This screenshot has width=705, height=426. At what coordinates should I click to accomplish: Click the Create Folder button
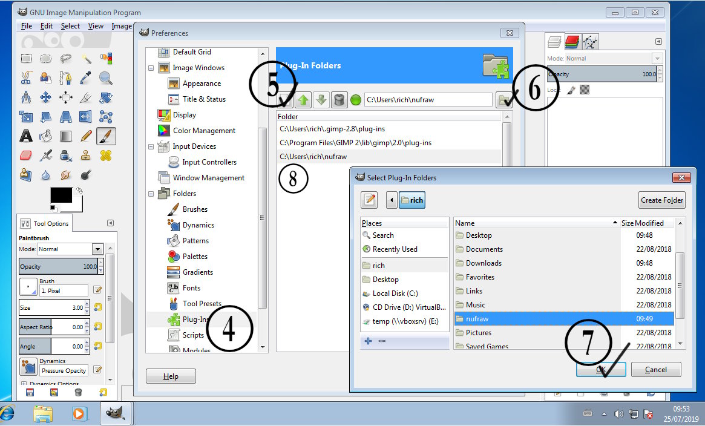click(x=662, y=200)
